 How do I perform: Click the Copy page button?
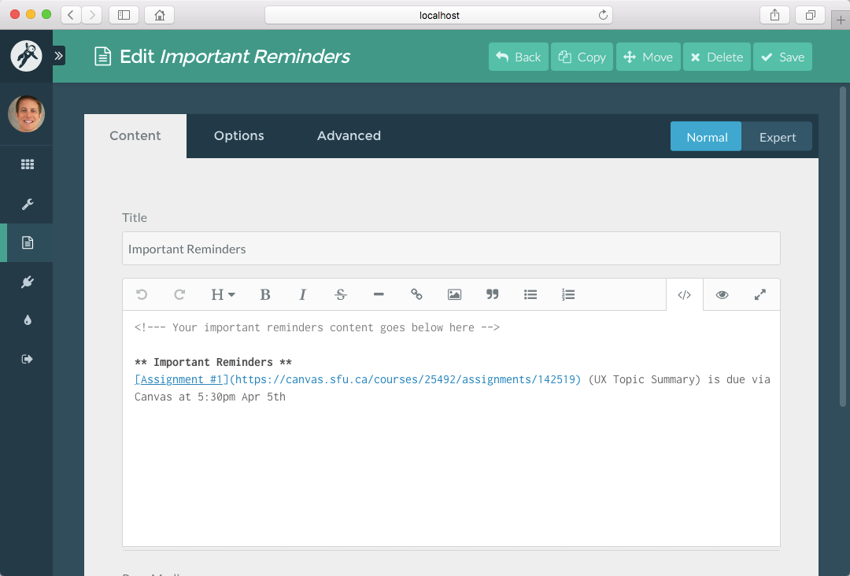pos(582,57)
